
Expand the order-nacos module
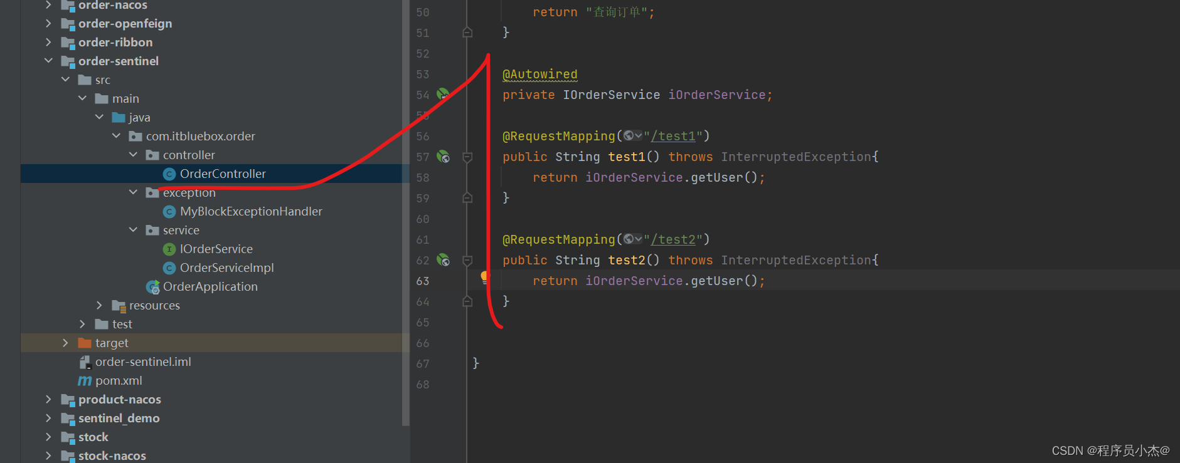[48, 5]
